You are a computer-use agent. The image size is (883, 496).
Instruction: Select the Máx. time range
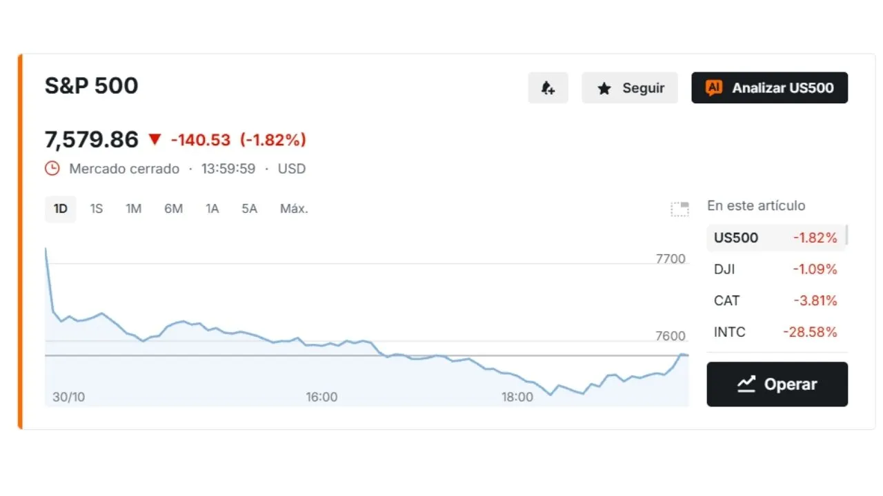point(294,209)
